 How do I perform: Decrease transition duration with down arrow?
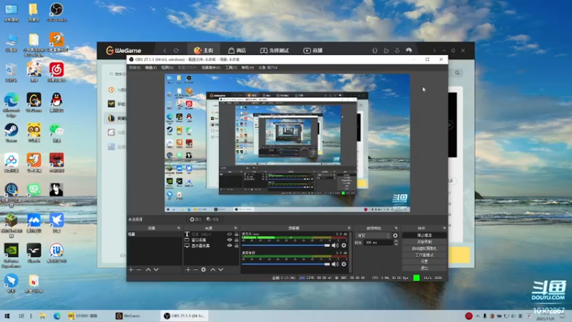click(x=396, y=244)
